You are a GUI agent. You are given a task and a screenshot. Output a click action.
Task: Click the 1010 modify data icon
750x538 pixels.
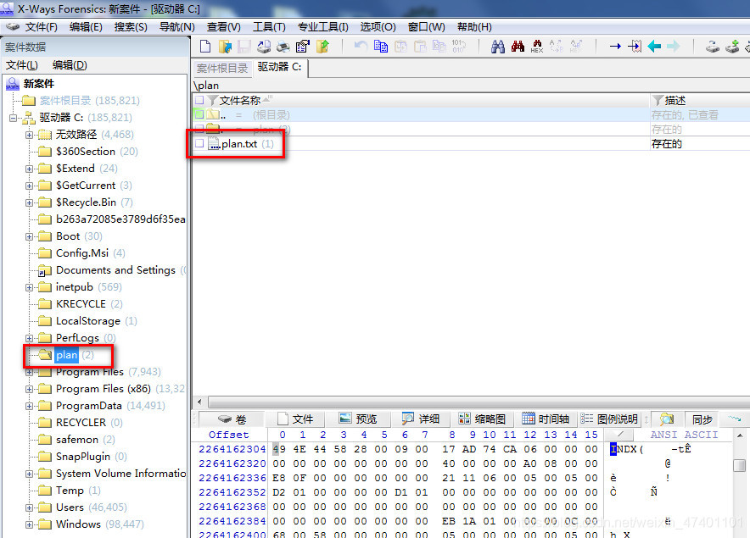[458, 47]
